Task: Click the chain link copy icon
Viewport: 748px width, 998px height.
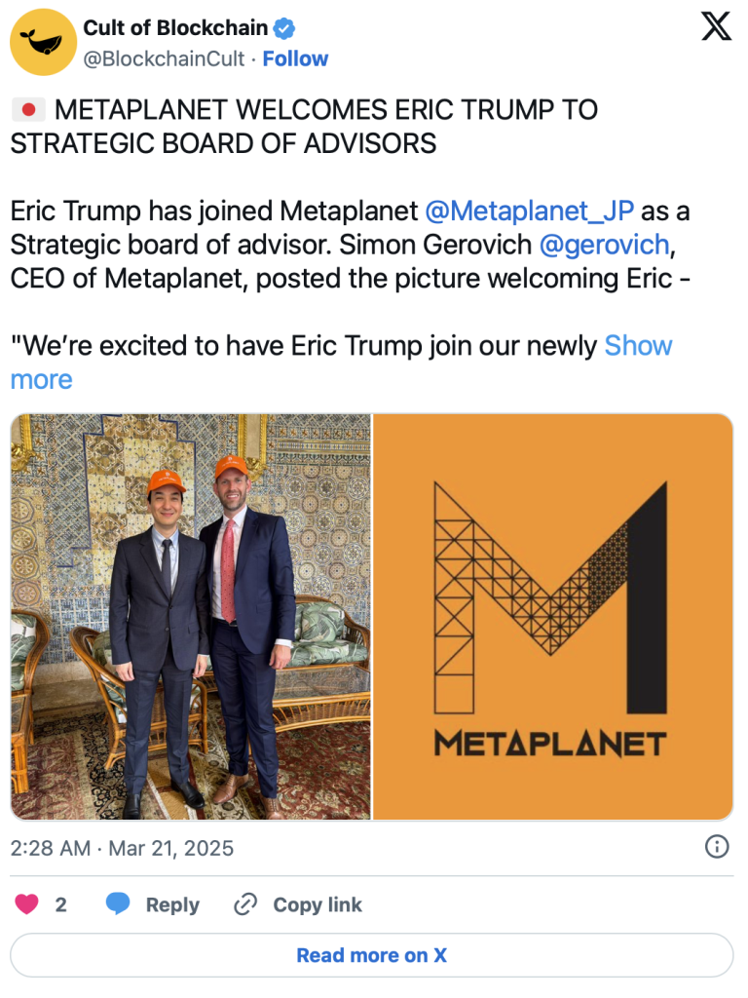Action: [x=245, y=904]
